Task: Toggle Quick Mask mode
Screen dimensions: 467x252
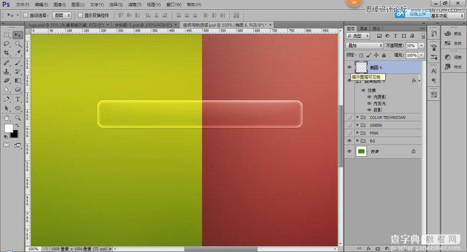Action: [x=6, y=145]
